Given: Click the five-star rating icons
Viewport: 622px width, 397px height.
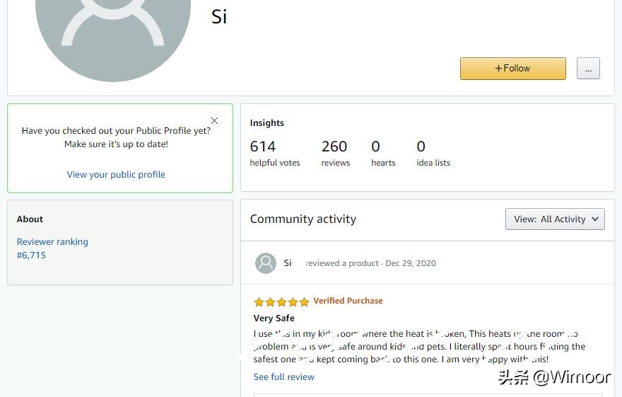Looking at the screenshot, I should point(281,302).
